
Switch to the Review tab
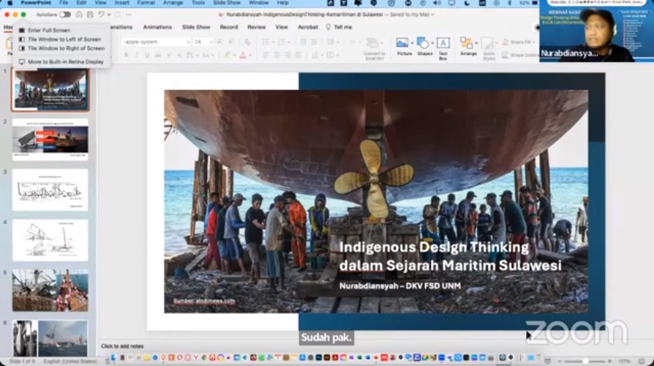(x=257, y=27)
